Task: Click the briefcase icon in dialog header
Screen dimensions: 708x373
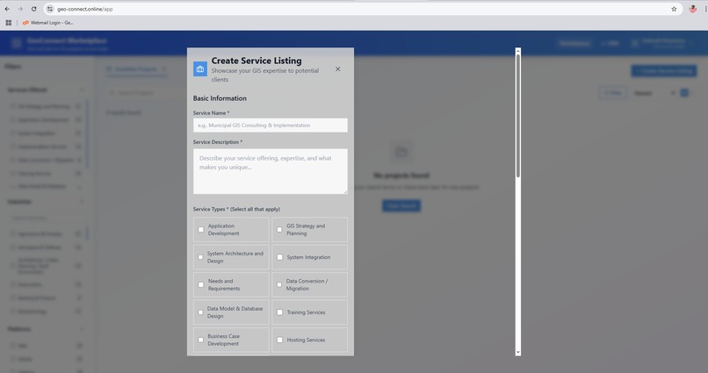Action: click(200, 69)
